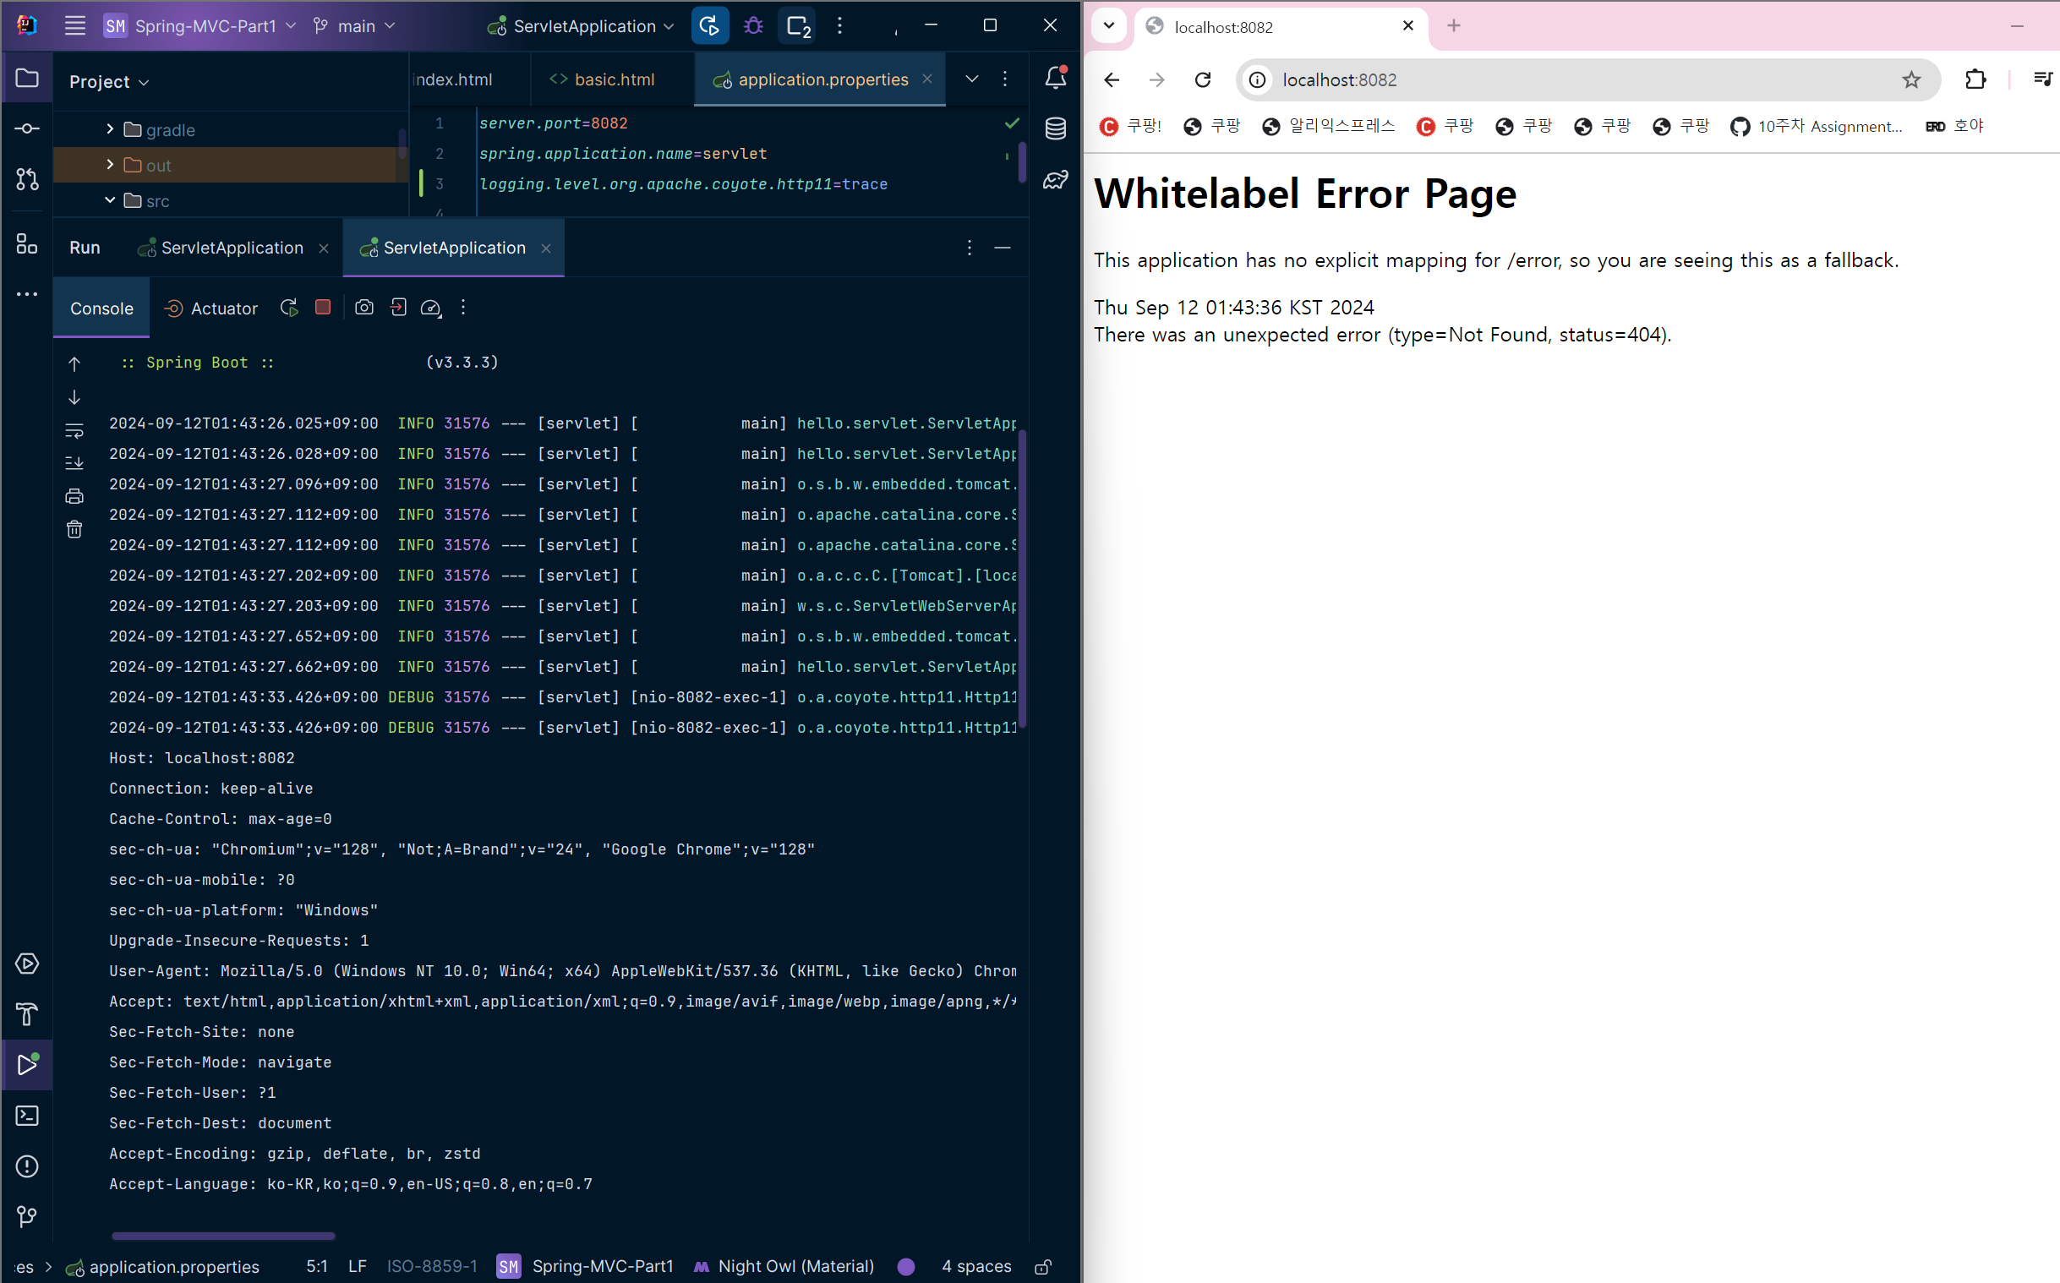
Task: Click the console horizontal scrollbar
Action: (223, 1236)
